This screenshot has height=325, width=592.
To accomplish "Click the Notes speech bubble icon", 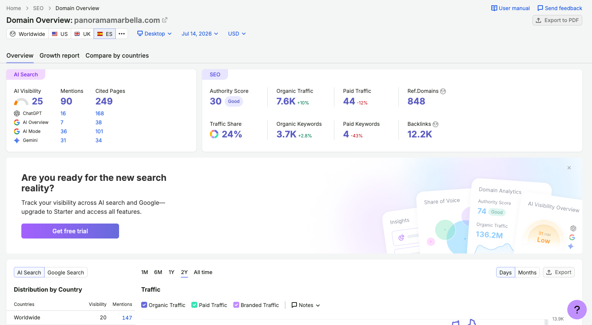I will coord(294,305).
